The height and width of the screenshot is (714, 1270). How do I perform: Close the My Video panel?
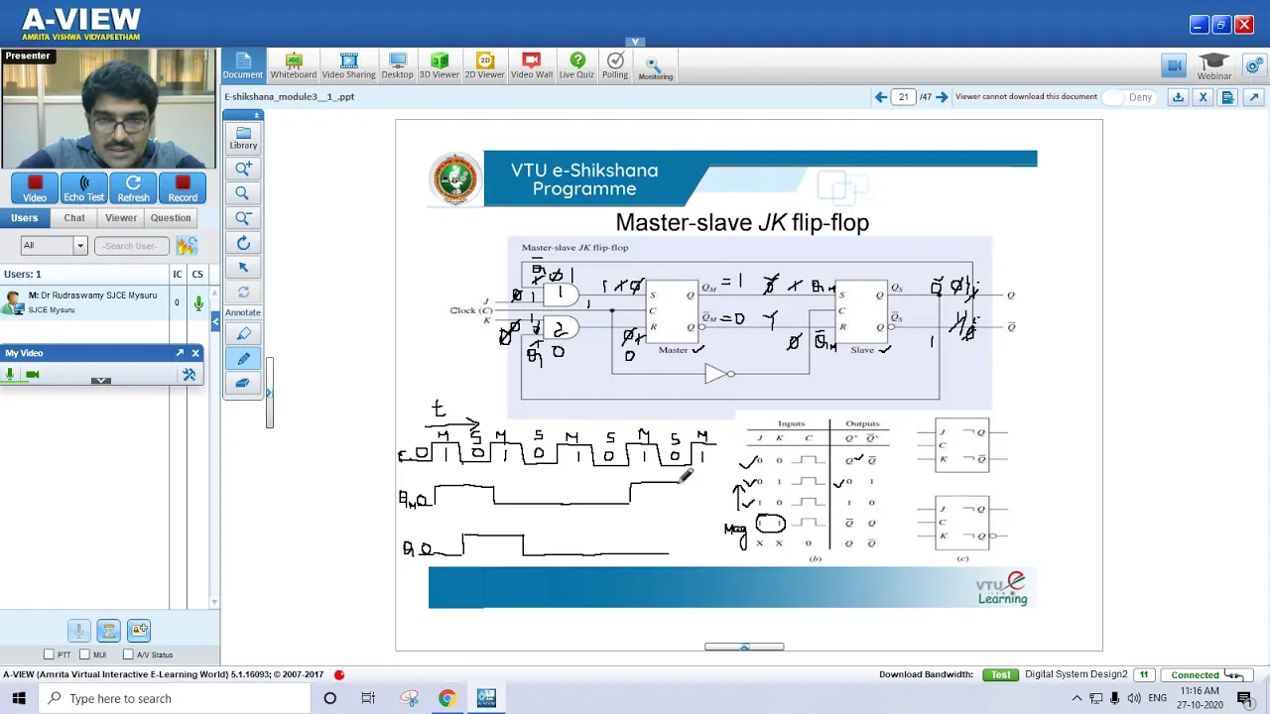point(195,353)
